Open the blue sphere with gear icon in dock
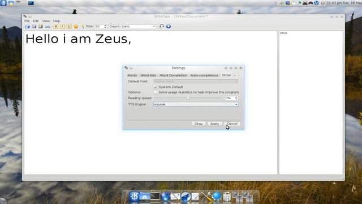The height and width of the screenshot is (204, 362). [217, 197]
